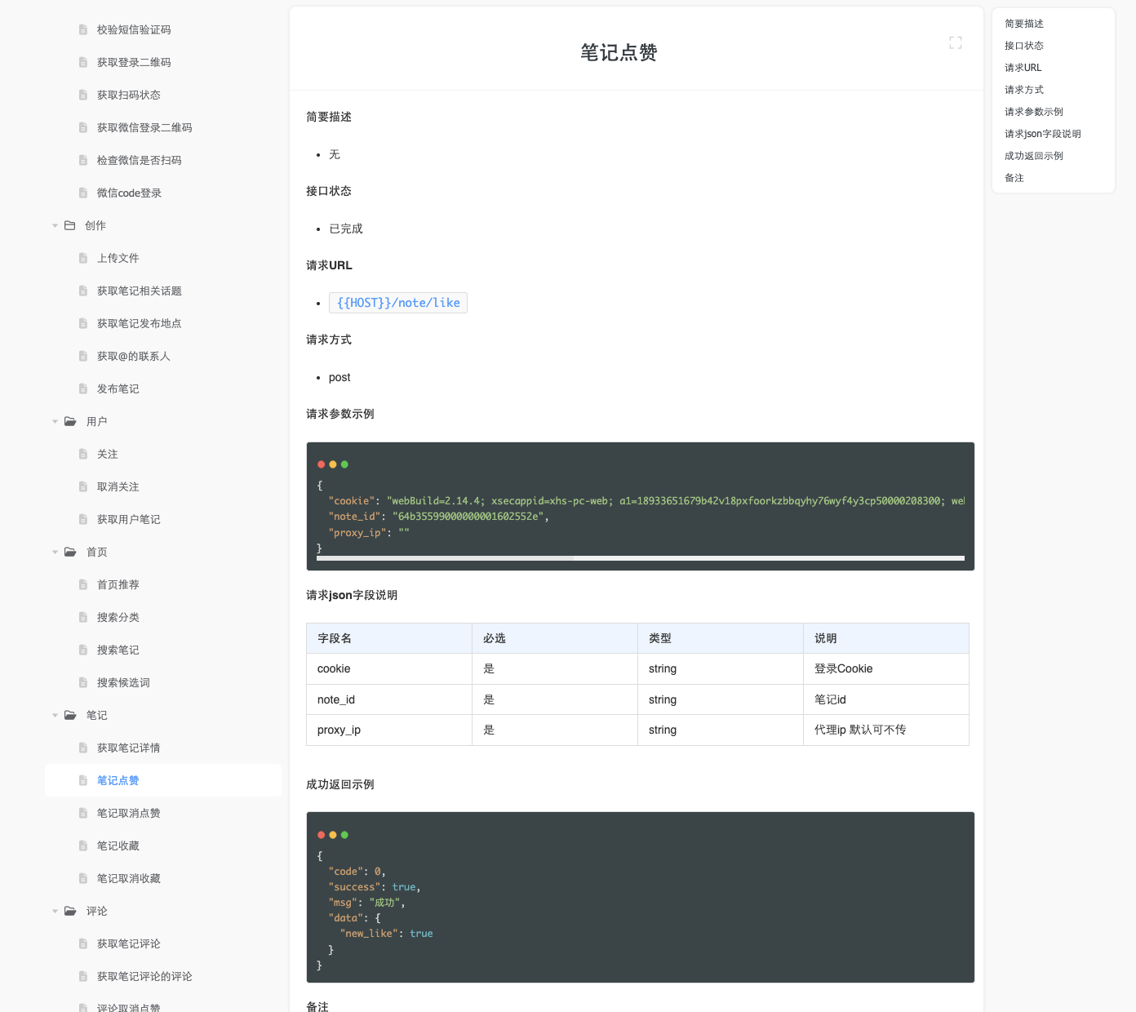The height and width of the screenshot is (1012, 1136).
Task: Jump to 成功返回示例 in outline
Action: tap(1034, 156)
